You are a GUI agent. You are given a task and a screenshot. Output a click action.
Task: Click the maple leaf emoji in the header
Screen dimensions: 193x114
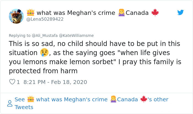155,13
